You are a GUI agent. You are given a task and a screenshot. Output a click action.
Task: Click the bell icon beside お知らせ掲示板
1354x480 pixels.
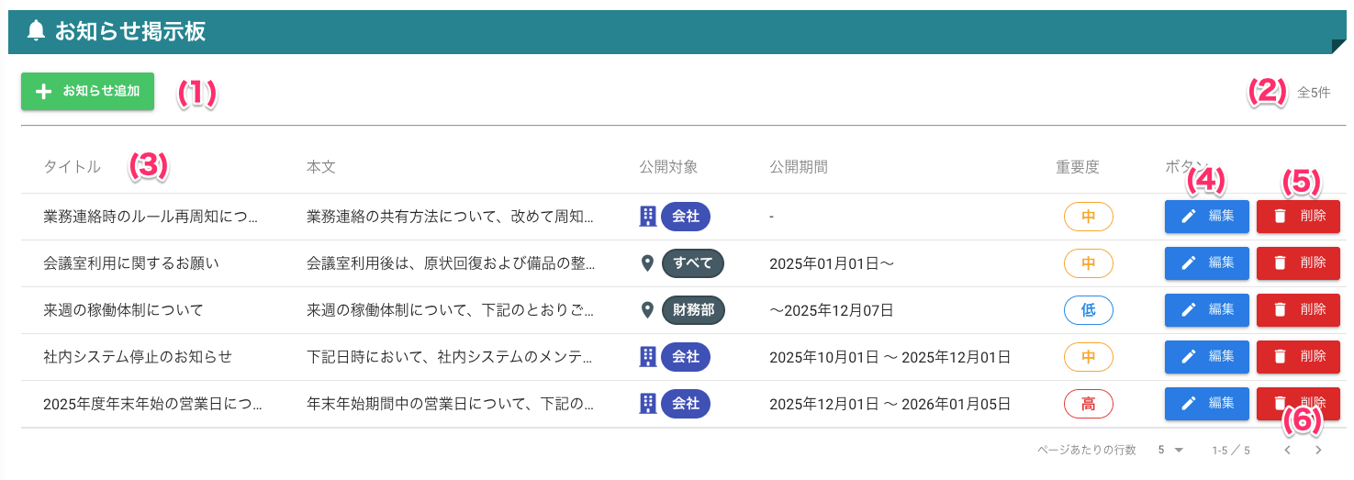[x=36, y=31]
